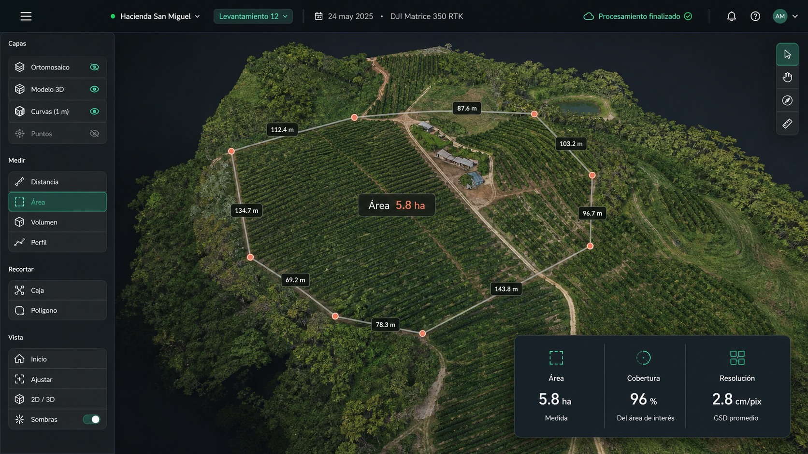Image resolution: width=808 pixels, height=454 pixels.
Task: Click the 134.7 m segment label
Action: (246, 210)
